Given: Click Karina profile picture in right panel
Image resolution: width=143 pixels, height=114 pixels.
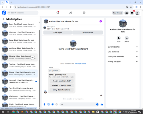Looking at the screenshot, I should [123, 23].
